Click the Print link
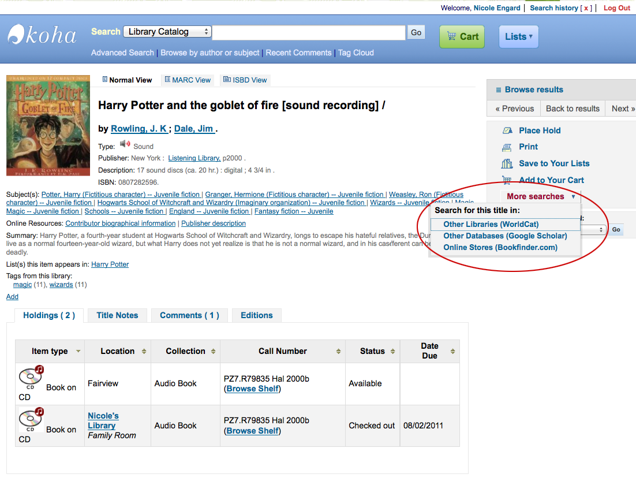Screen dimensions: 636x485 pyautogui.click(x=528, y=147)
